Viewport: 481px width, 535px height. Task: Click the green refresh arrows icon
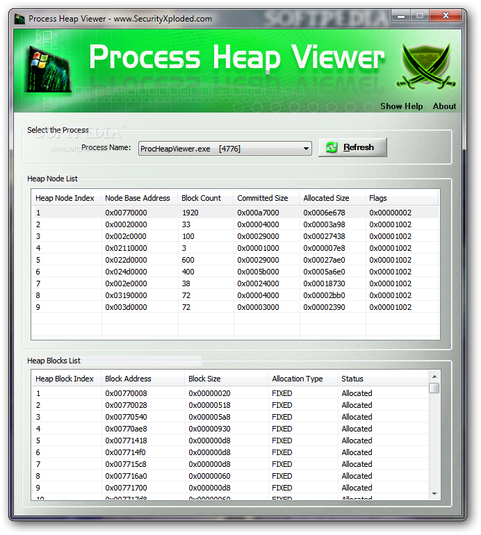332,147
